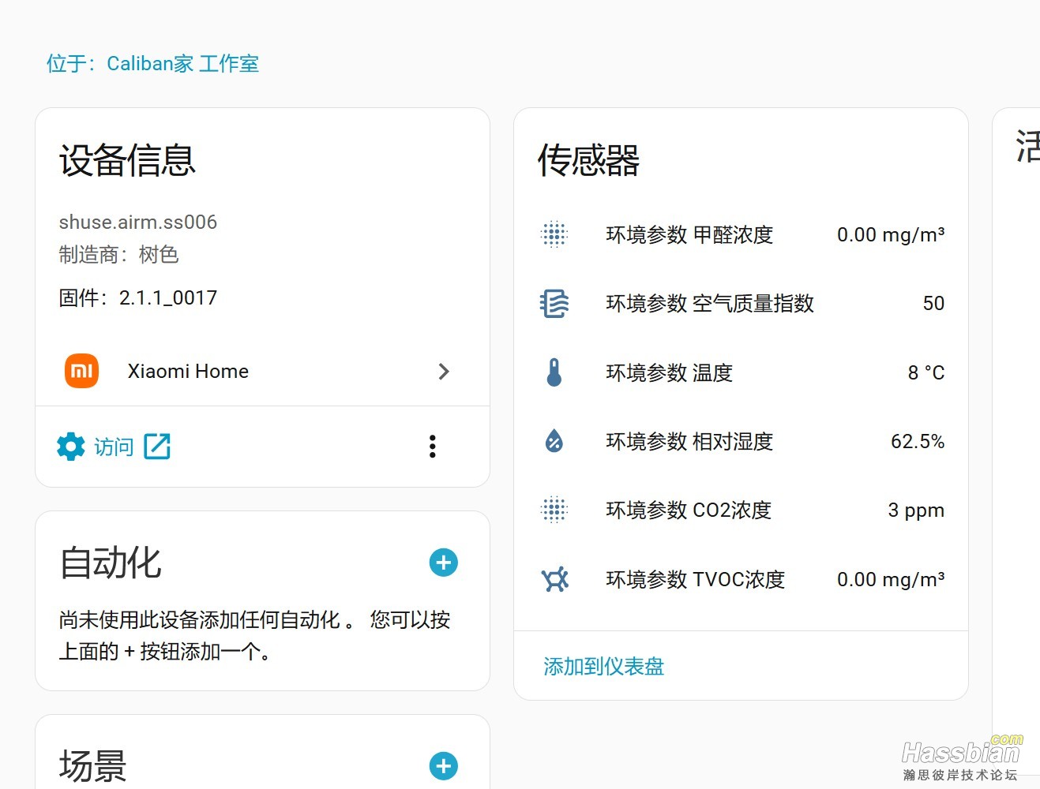Click the plus button to add an automation
Viewport: 1040px width, 789px height.
443,563
